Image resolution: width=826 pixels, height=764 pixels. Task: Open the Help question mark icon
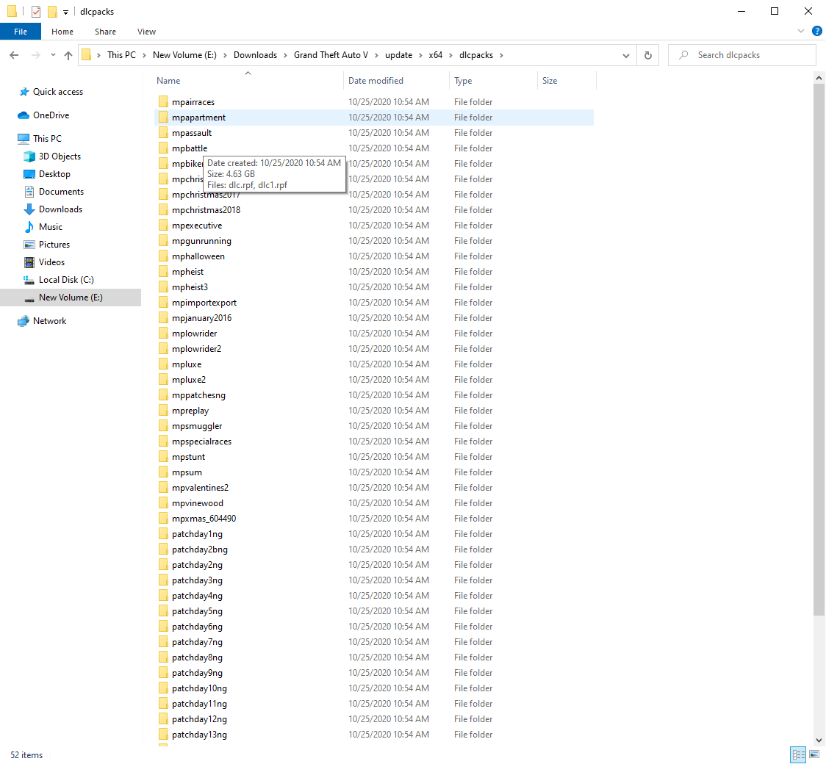point(817,31)
